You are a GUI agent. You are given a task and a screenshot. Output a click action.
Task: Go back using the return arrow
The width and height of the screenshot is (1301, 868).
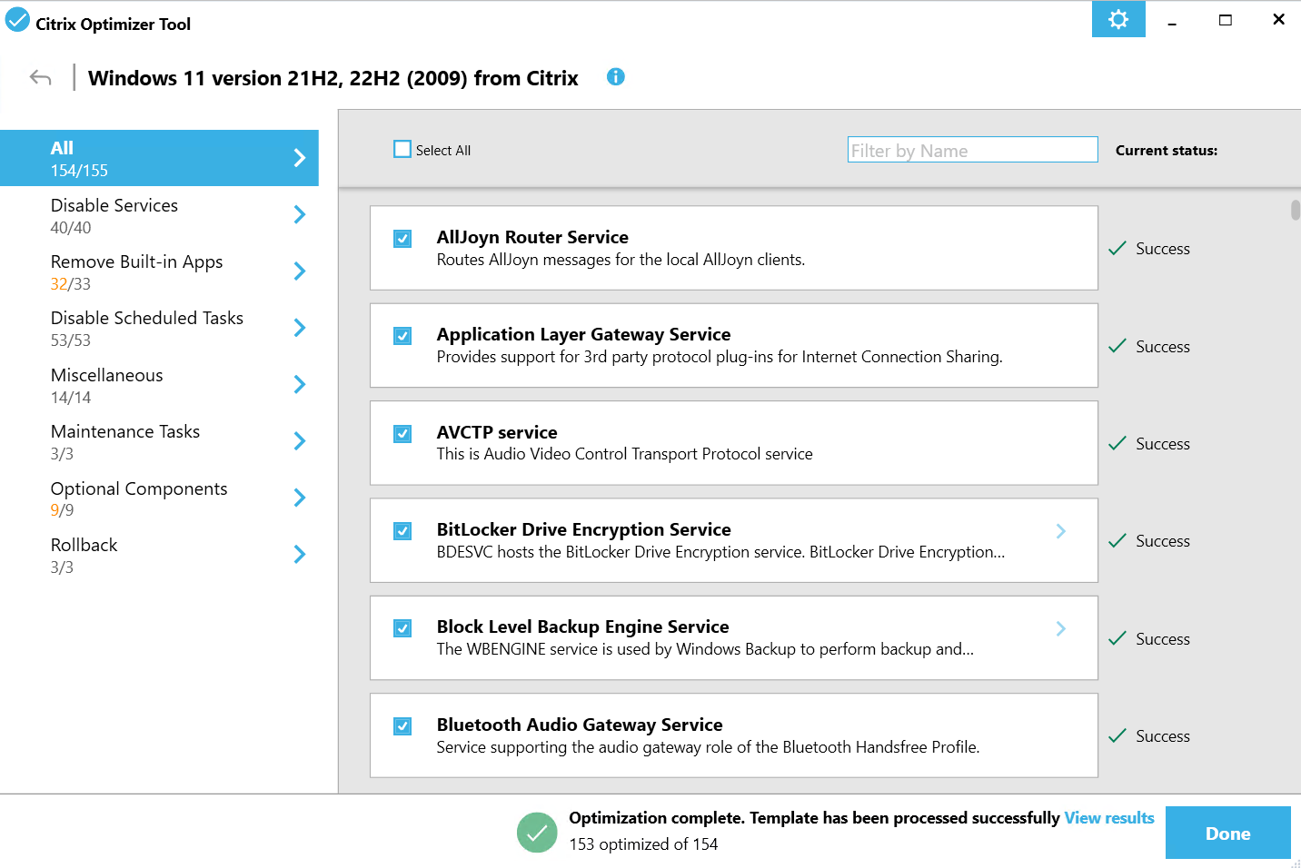coord(40,78)
